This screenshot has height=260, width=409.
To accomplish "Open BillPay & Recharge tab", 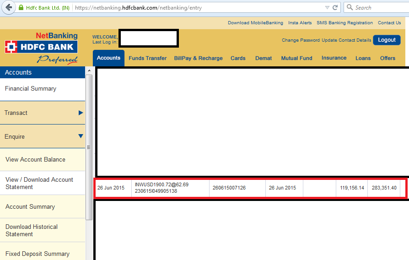I will pos(199,58).
